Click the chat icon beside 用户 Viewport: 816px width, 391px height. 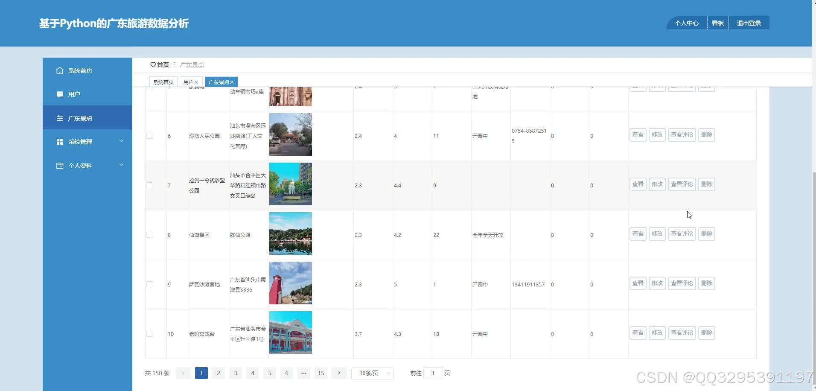click(60, 94)
